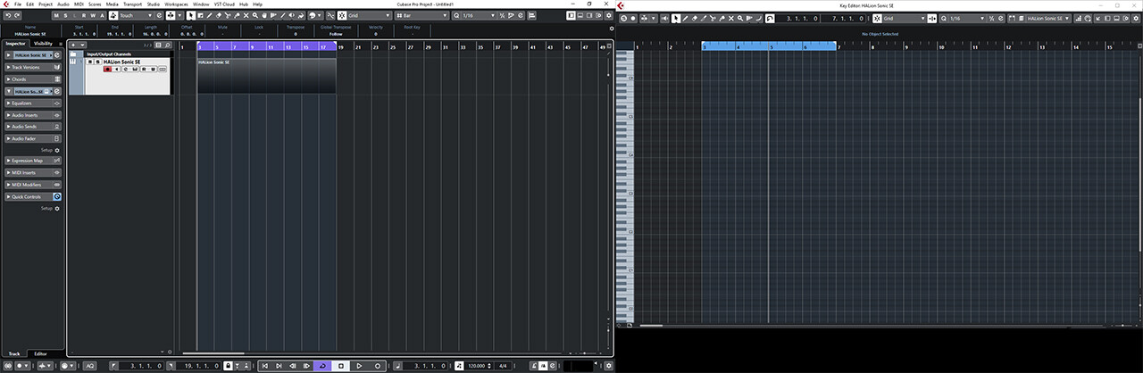Start playback with the transport Play button
This screenshot has height=373, width=1143.
359,366
